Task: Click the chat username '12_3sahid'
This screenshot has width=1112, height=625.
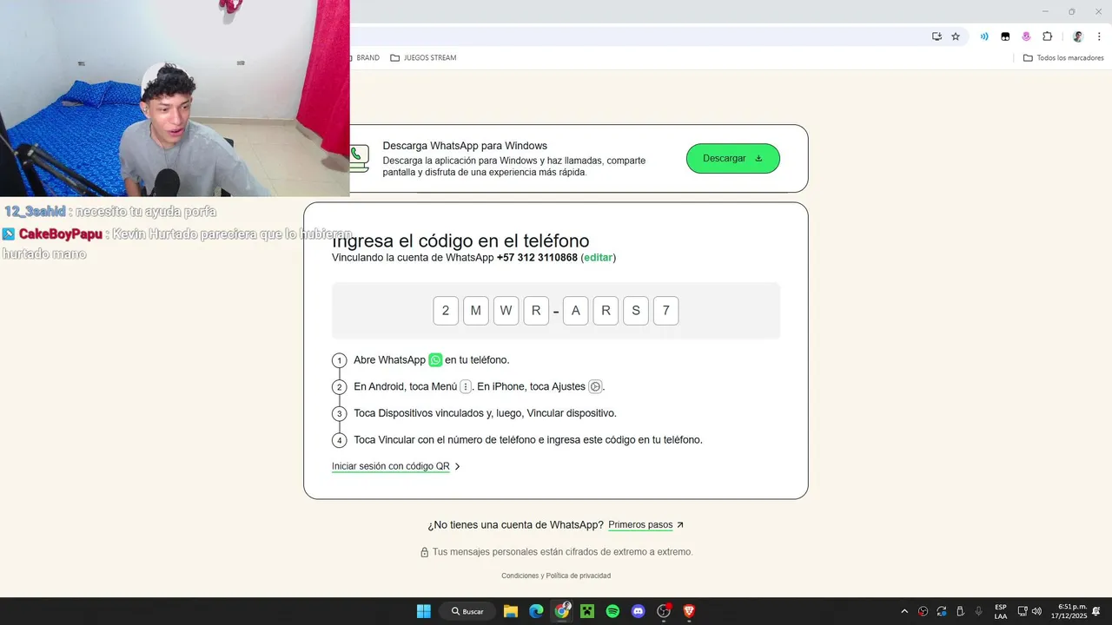Action: click(35, 212)
